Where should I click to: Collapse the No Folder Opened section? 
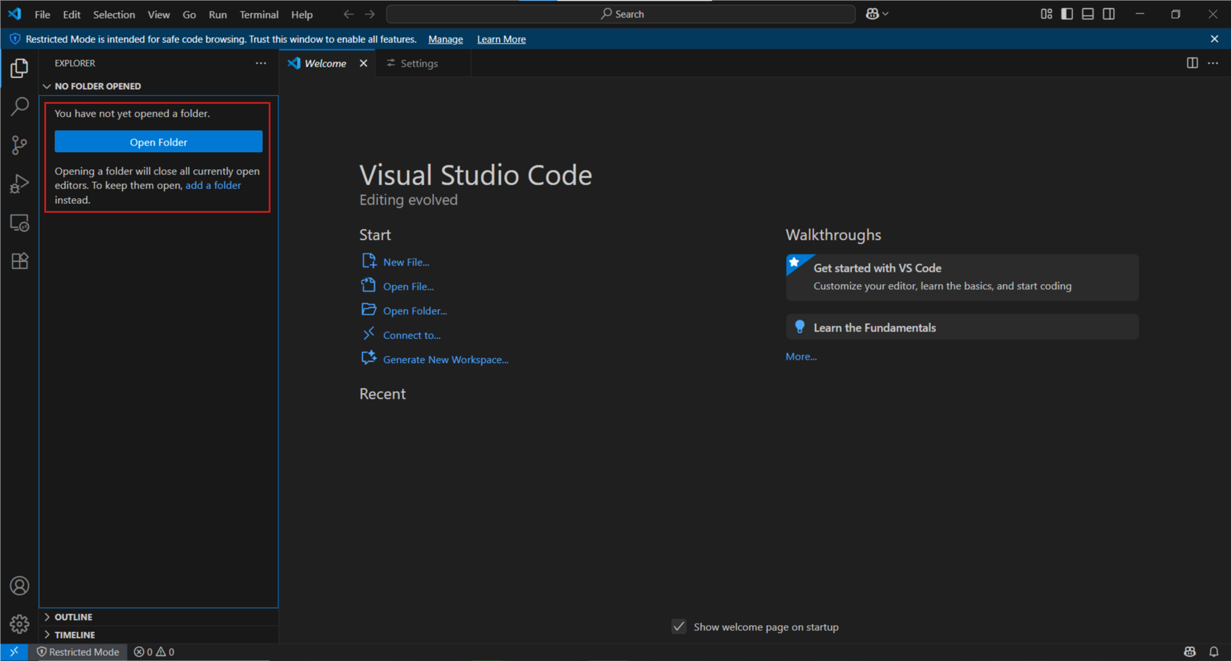coord(97,86)
